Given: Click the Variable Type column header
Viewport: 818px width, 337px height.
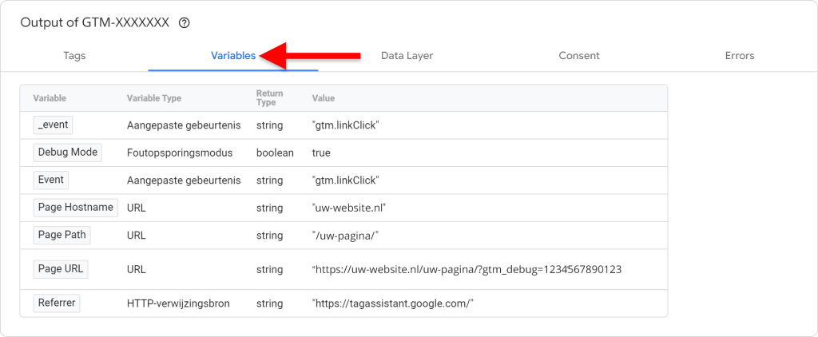Looking at the screenshot, I should point(154,98).
